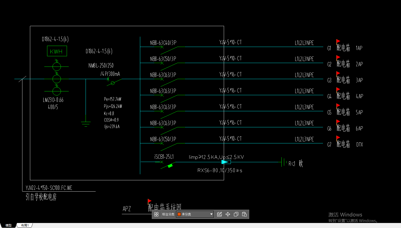Open the 未分类 annotation category dropdown
Screen dimensions: 401x228
click(x=195, y=214)
